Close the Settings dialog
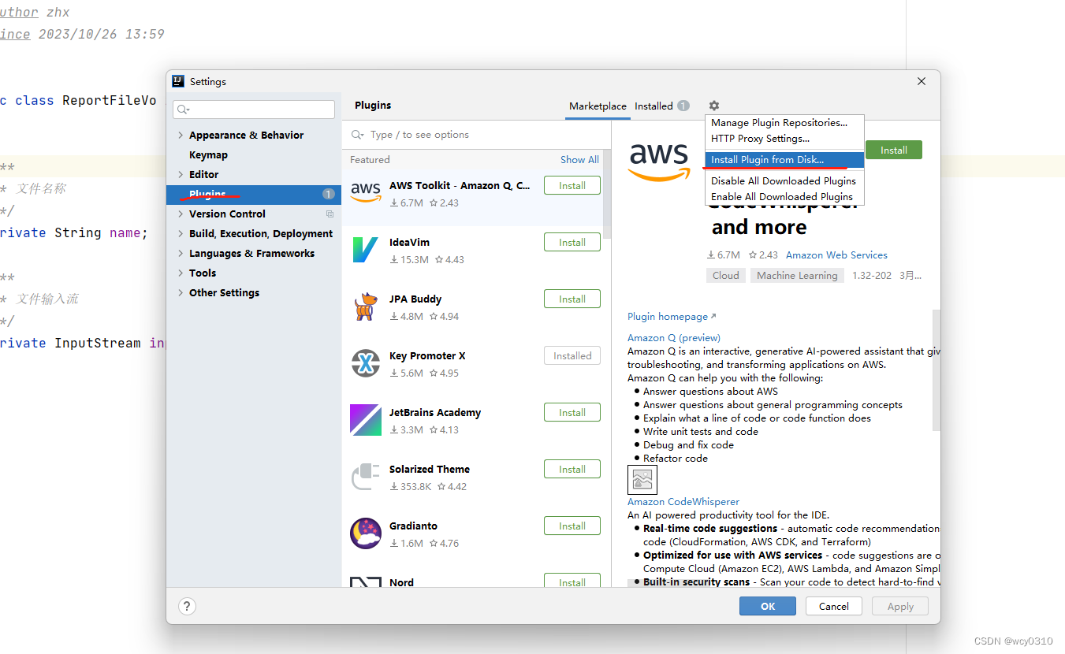Image resolution: width=1065 pixels, height=654 pixels. 922,81
